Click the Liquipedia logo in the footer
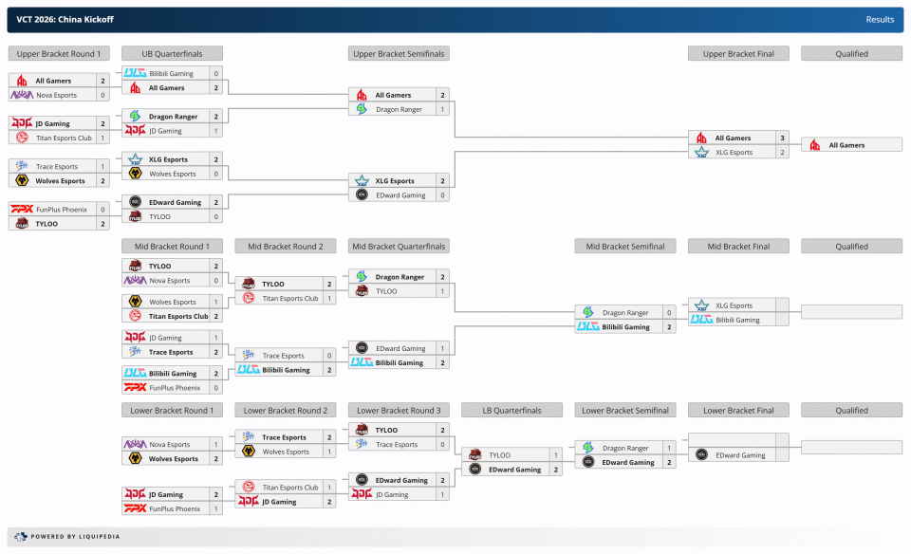This screenshot has width=911, height=554. pyautogui.click(x=20, y=537)
